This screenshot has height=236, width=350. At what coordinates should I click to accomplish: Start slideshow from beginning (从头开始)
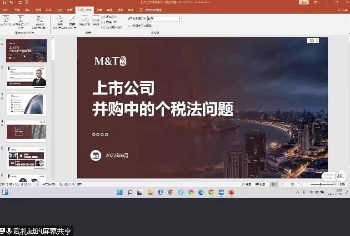click(6, 21)
